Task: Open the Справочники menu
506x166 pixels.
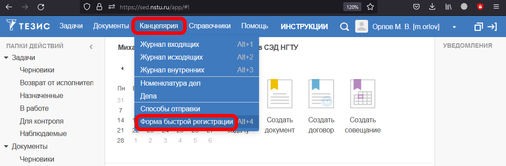Action: point(209,26)
